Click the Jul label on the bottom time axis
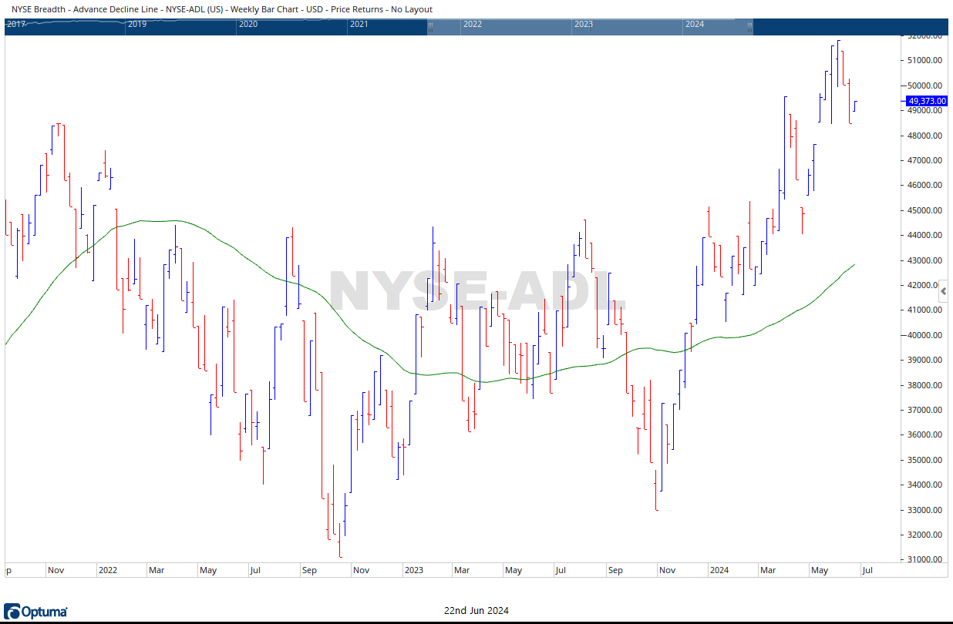This screenshot has height=624, width=953. (868, 570)
